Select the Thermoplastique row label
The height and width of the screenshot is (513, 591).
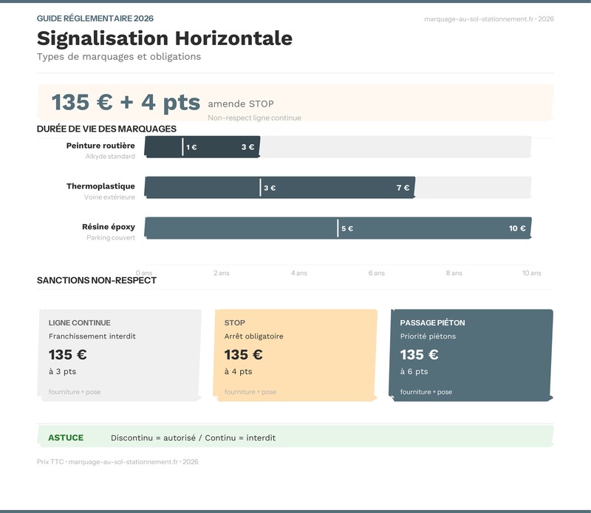[100, 186]
